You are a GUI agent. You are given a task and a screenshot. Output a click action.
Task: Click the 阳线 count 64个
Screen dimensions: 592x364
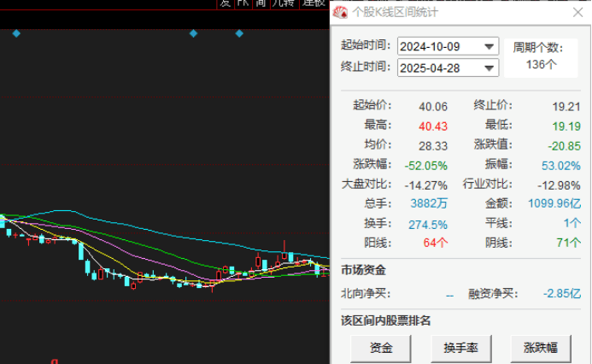[436, 243]
